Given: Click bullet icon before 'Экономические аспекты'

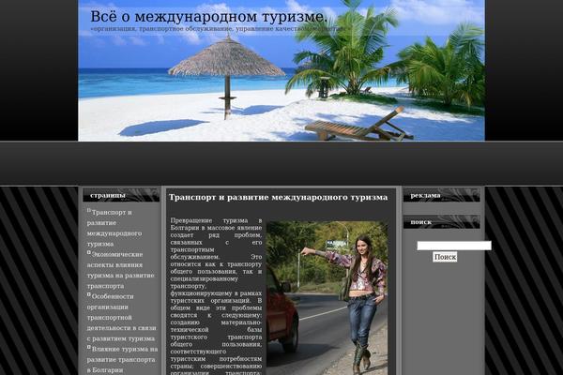Looking at the screenshot, I should (x=89, y=252).
